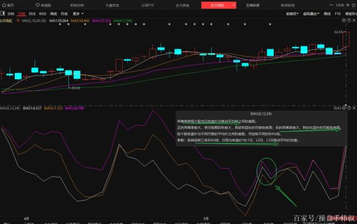Expand the 更多 periods dropdown
This screenshot has height=224, width=357.
click(x=78, y=14)
